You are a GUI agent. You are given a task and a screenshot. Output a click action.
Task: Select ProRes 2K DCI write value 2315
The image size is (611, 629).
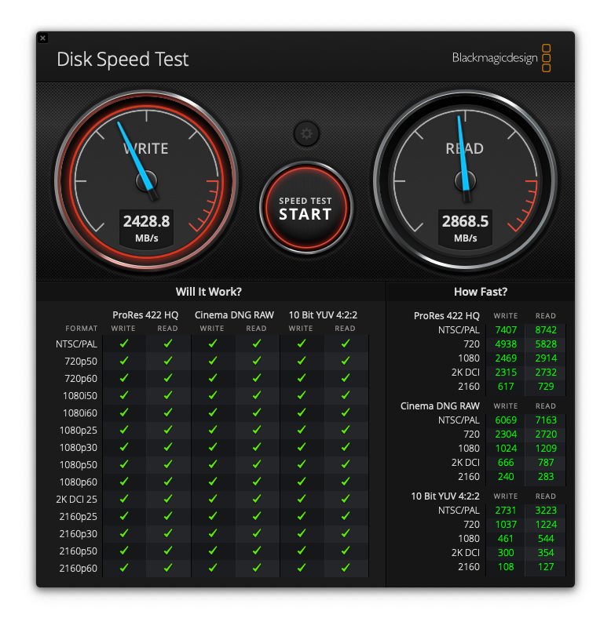[506, 373]
